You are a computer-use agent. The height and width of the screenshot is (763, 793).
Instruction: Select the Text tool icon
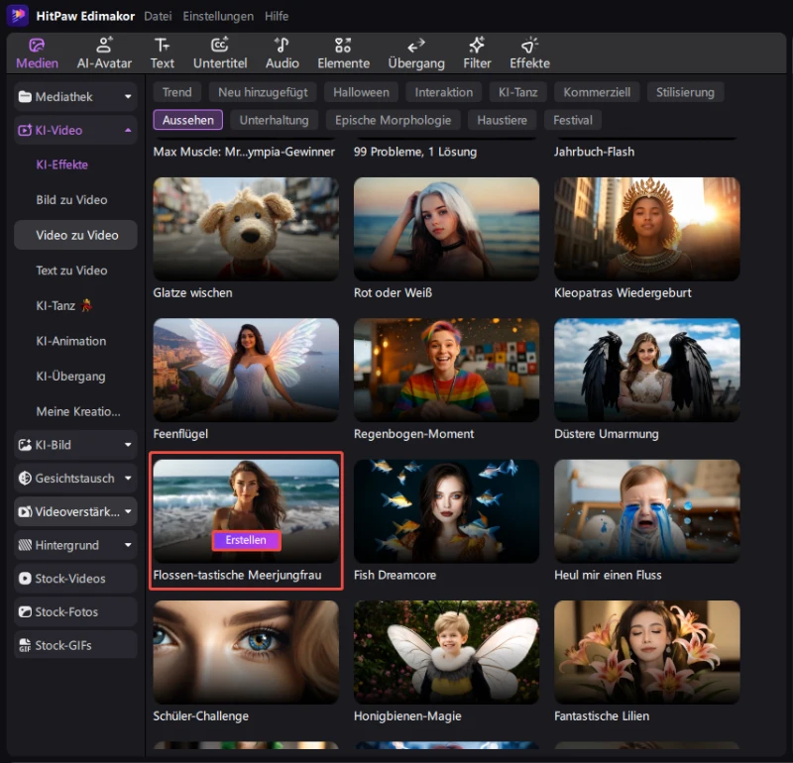[x=162, y=53]
